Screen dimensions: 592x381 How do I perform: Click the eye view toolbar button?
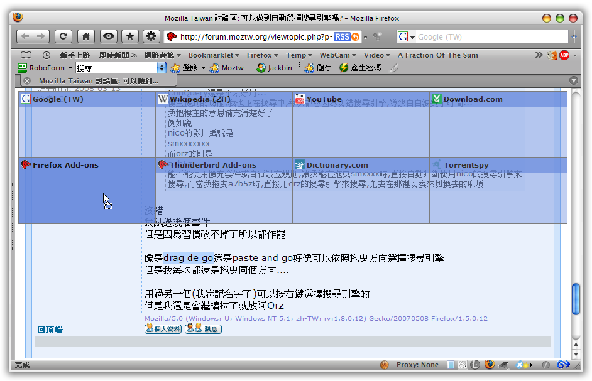tap(108, 36)
